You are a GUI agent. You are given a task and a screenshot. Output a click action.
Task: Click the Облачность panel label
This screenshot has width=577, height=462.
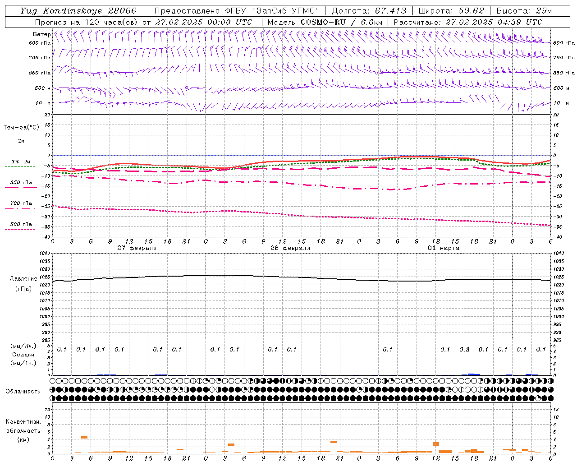click(23, 391)
